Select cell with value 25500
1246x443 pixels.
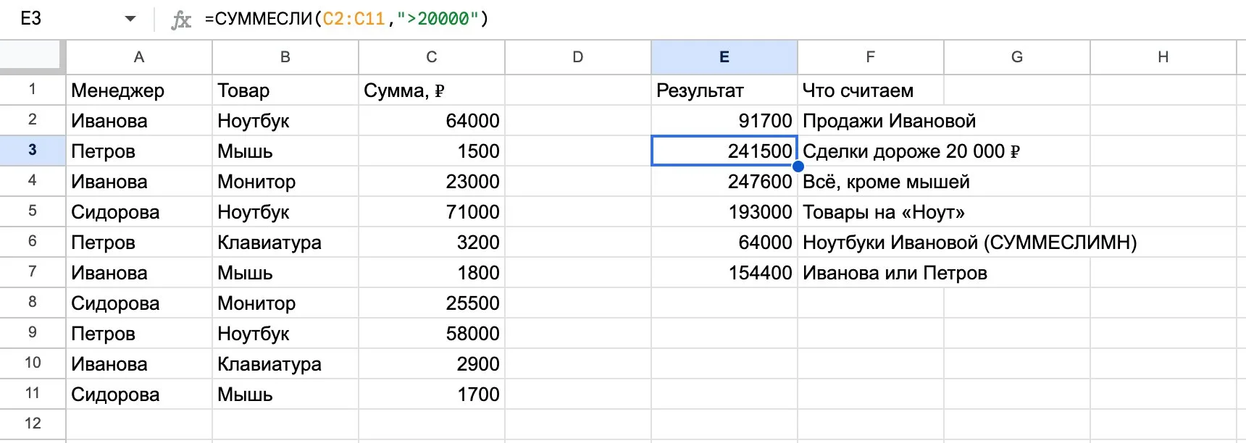coord(432,303)
